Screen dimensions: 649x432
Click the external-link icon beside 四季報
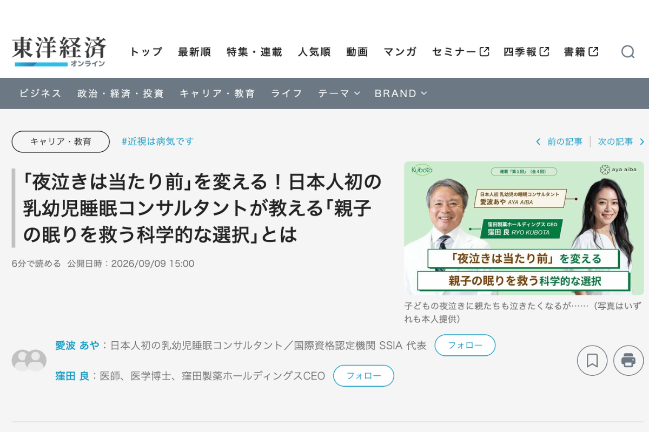tap(544, 52)
